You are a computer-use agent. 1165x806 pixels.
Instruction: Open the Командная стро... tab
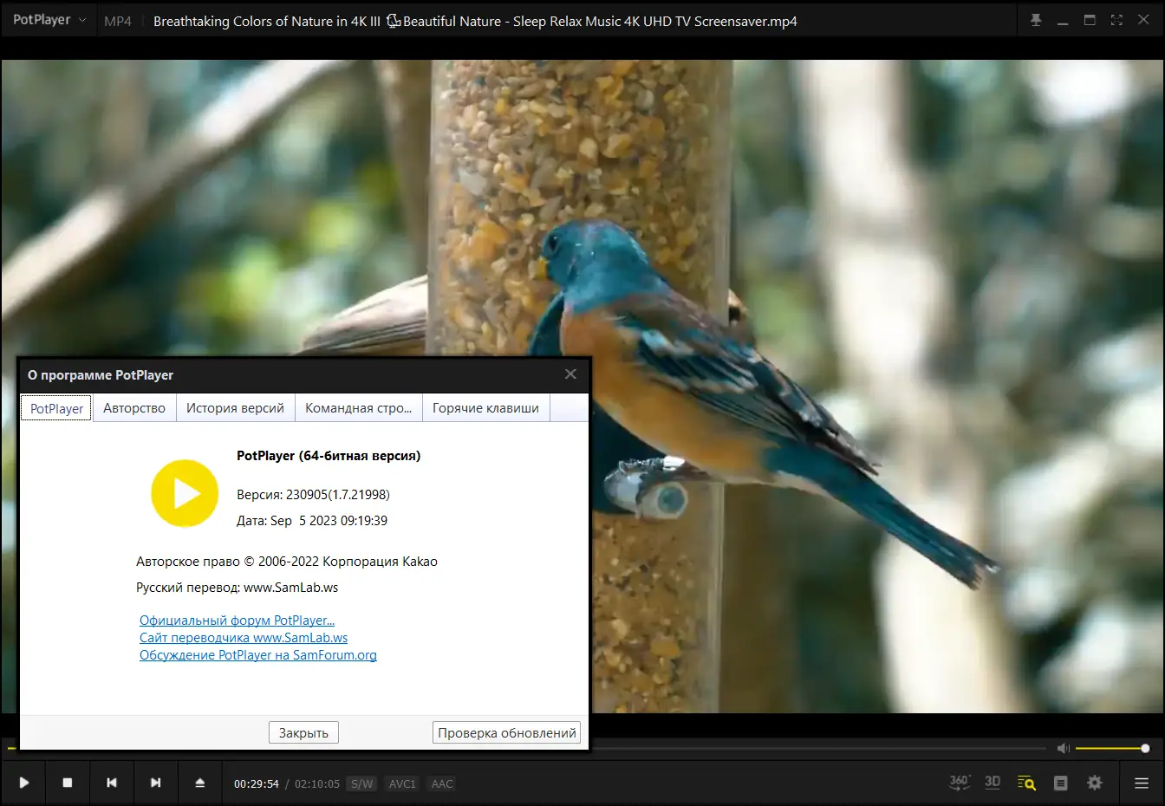358,408
